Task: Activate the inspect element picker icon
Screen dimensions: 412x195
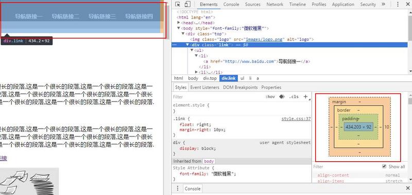Action: pos(178,4)
